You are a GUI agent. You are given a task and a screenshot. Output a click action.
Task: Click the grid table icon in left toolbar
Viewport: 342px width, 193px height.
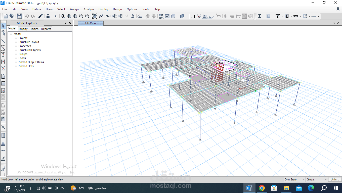[3, 136]
